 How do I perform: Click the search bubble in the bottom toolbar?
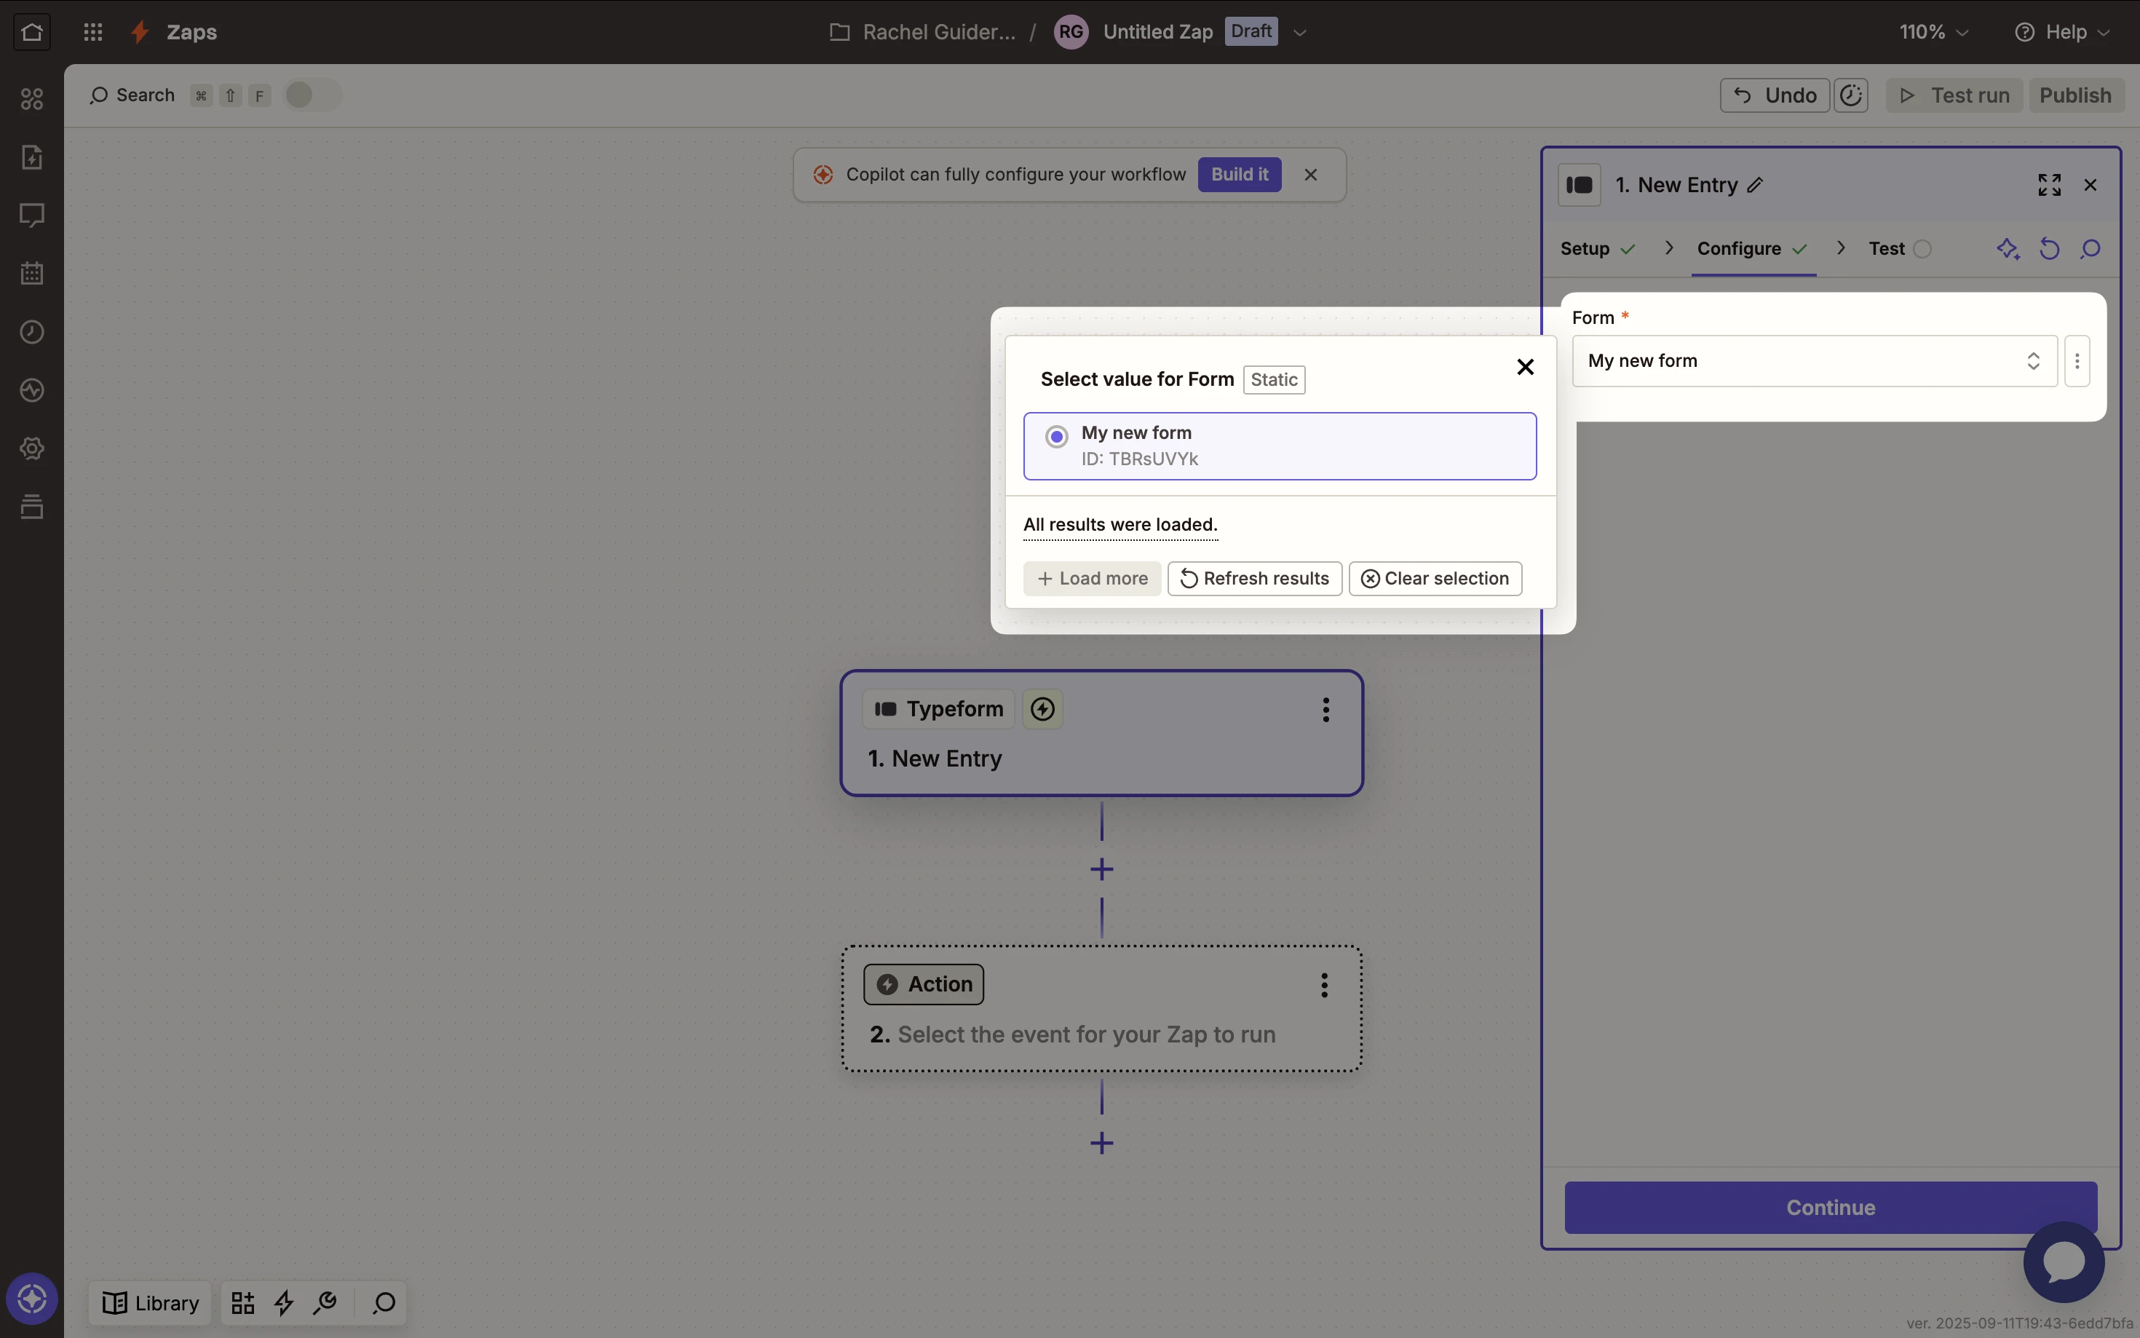383,1304
